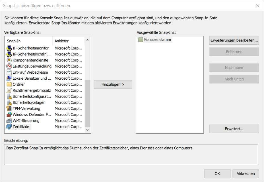Viewport: 264px width, 182px height.
Task: Click the Sicherheitsvorlagen lock icon
Action: pyautogui.click(x=10, y=102)
